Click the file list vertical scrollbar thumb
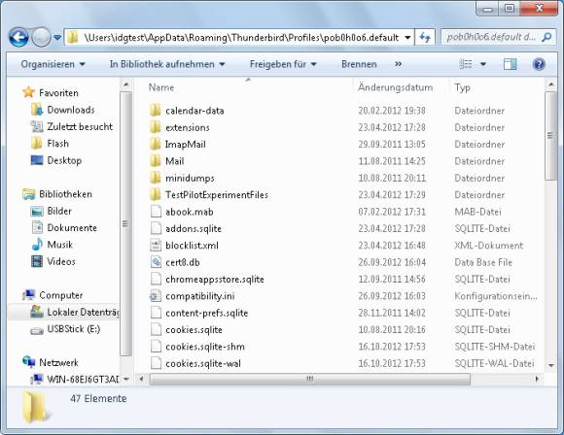This screenshot has height=435, width=564. [550, 136]
